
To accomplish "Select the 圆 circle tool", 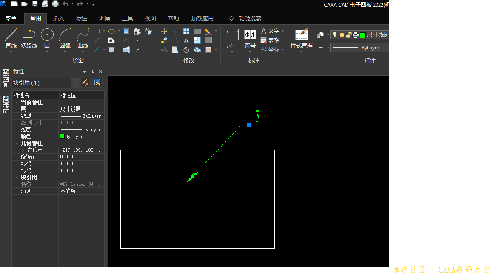I will tap(47, 38).
